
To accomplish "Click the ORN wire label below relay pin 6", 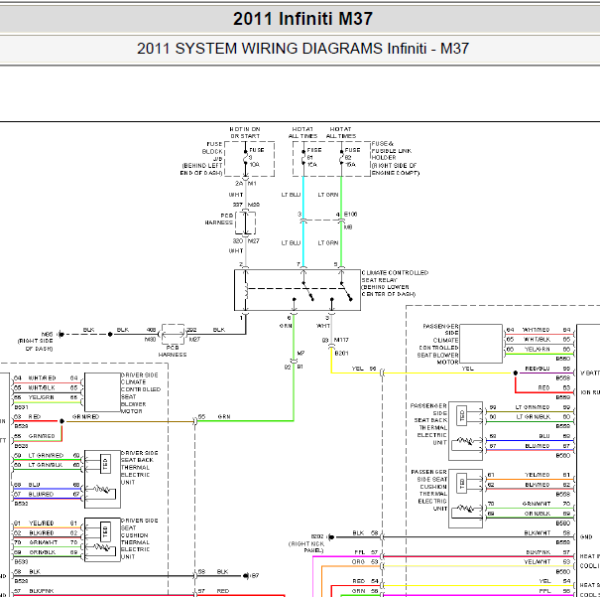I will click(286, 326).
